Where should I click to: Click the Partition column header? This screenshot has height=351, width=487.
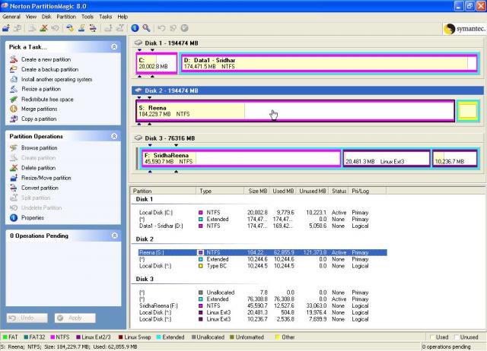click(164, 191)
